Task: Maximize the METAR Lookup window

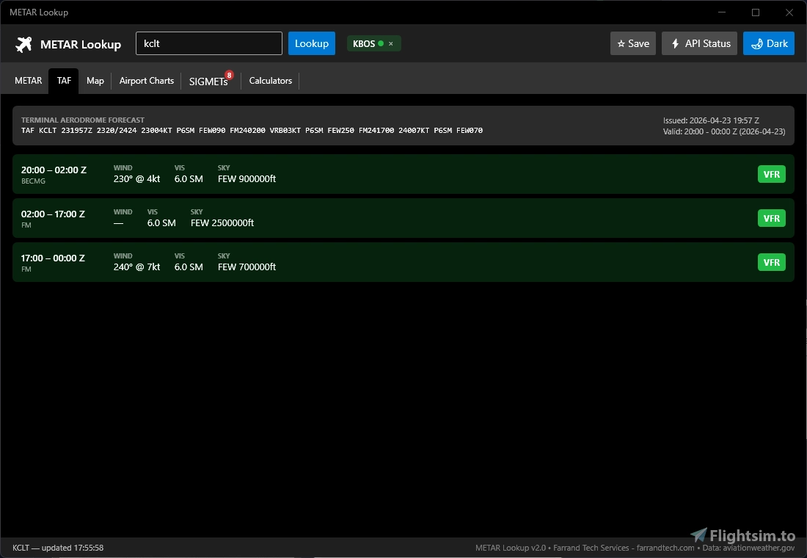Action: pyautogui.click(x=756, y=12)
